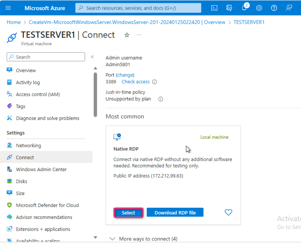Pin TESTSERVER1 with the star icon
This screenshot has width=301, height=243.
[x=127, y=35]
